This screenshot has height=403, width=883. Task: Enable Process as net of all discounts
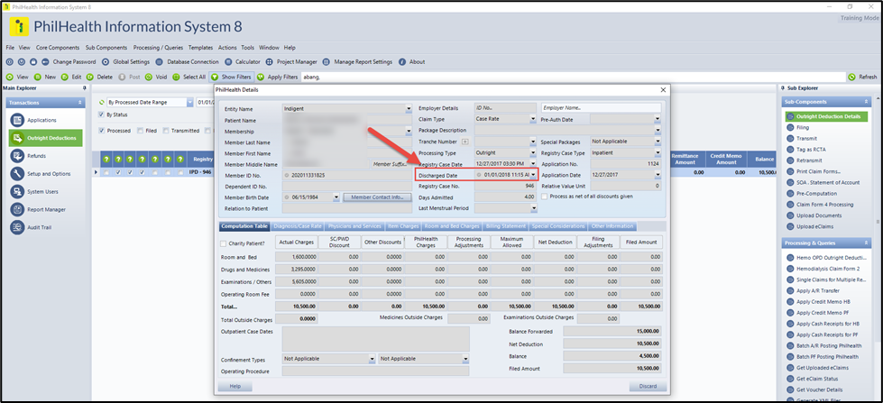coord(544,196)
